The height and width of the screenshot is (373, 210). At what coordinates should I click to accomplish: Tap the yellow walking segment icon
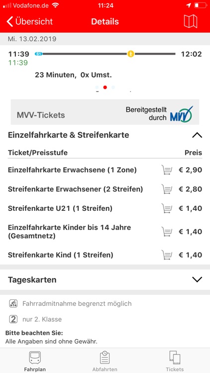[x=131, y=54]
